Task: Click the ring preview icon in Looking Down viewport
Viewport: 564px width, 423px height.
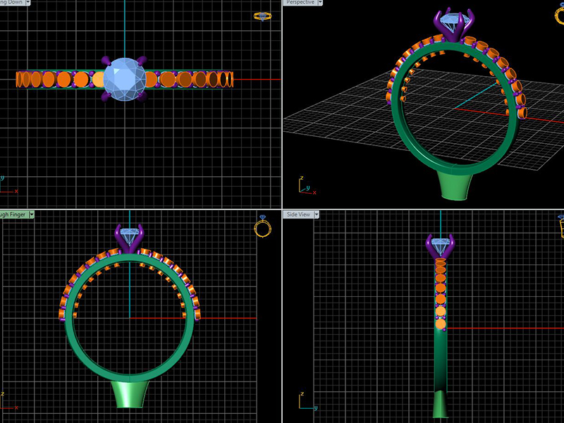Action: [x=262, y=16]
